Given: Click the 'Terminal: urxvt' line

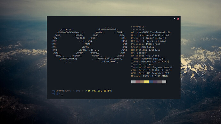Looking at the screenshot, I should click(x=142, y=64).
